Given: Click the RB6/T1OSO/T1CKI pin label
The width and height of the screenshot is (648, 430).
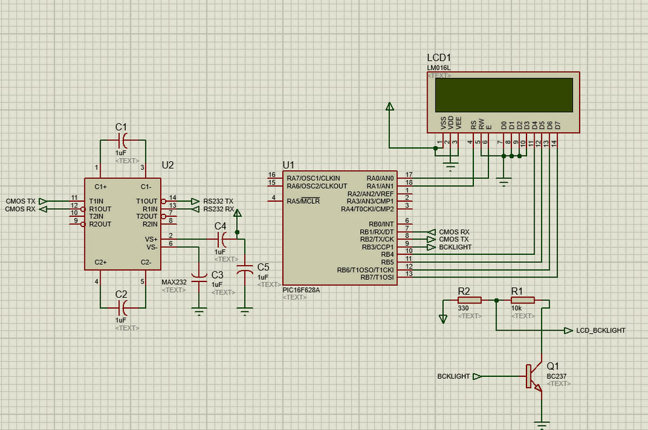Looking at the screenshot, I should tap(365, 270).
